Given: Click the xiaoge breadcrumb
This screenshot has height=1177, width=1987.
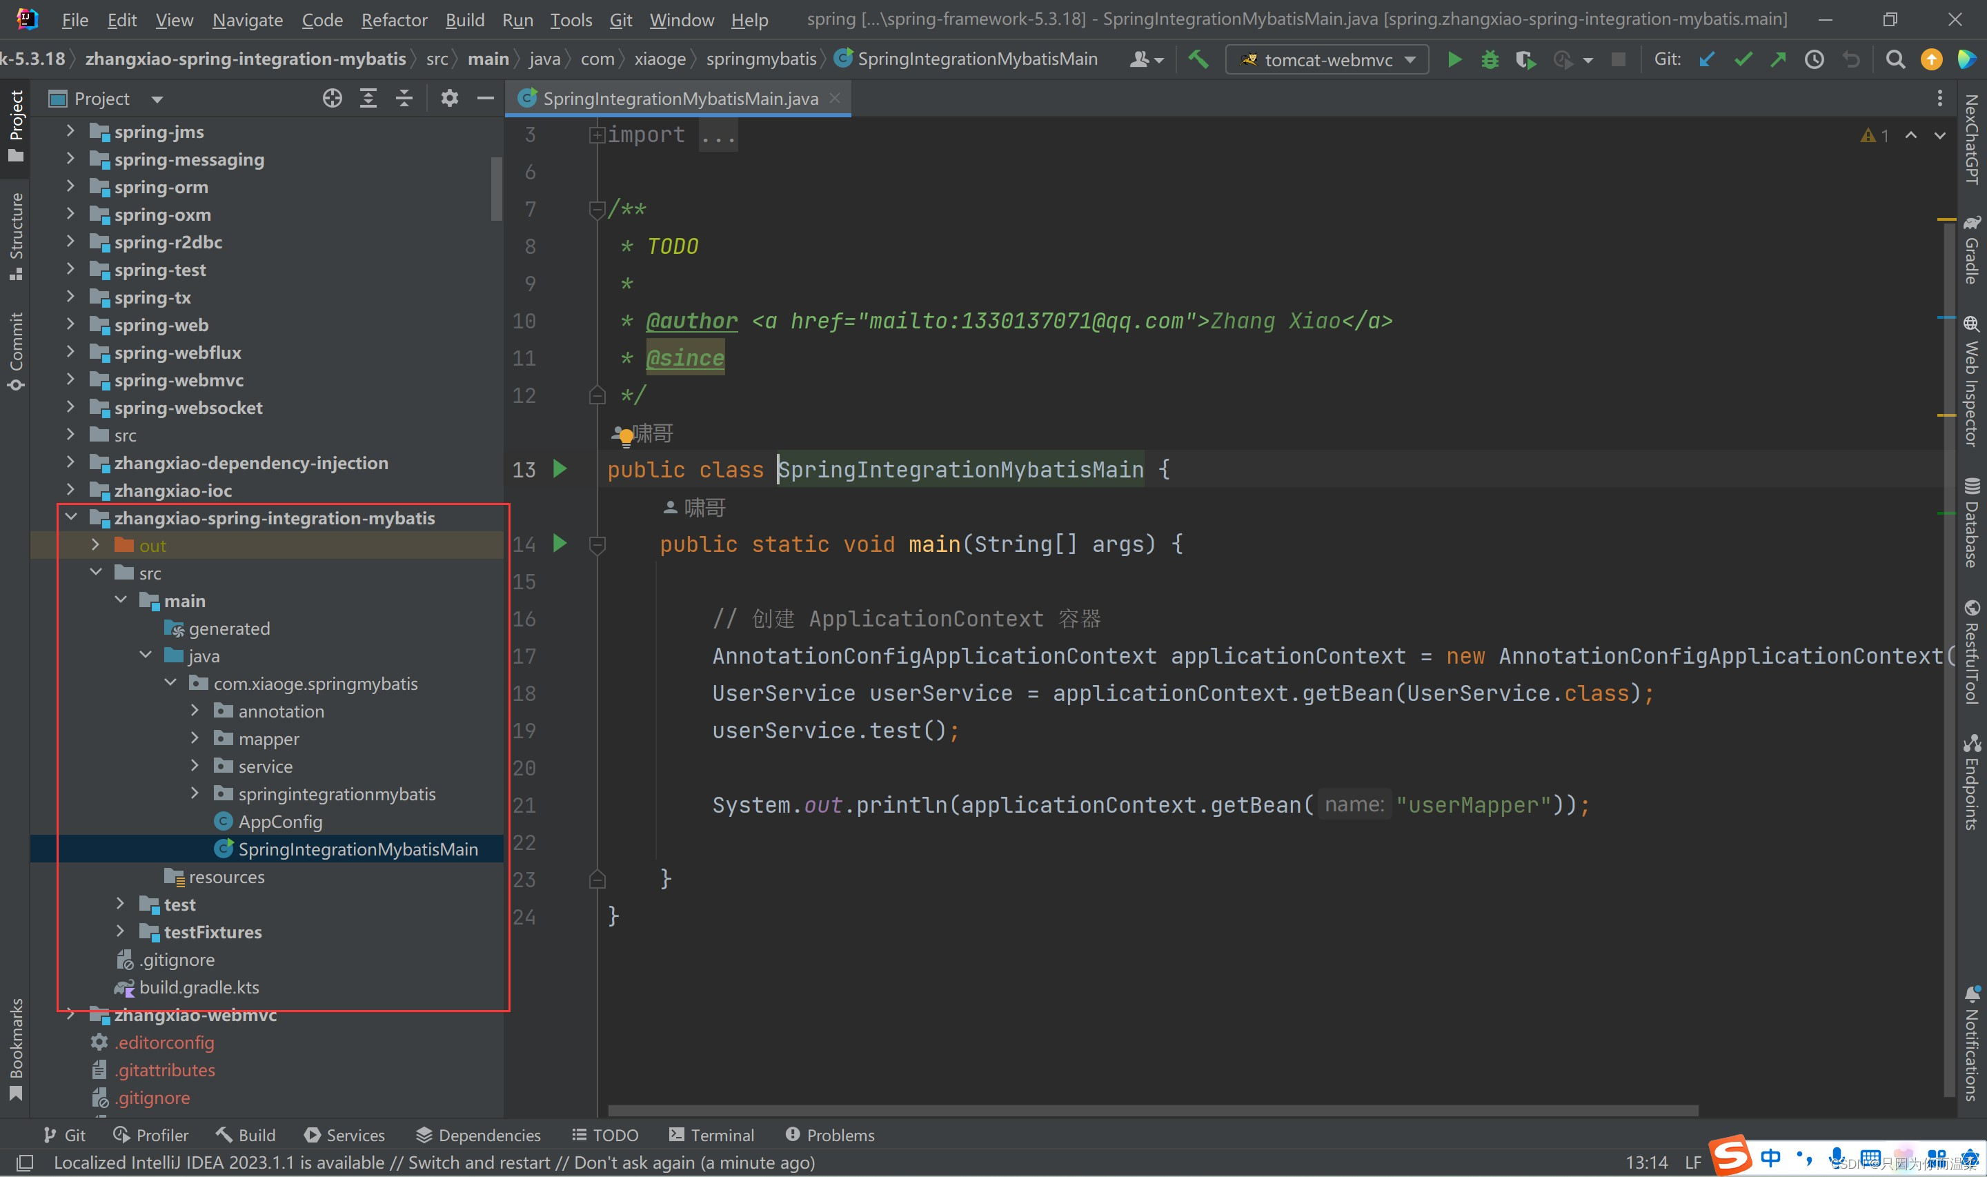Looking at the screenshot, I should click(660, 59).
